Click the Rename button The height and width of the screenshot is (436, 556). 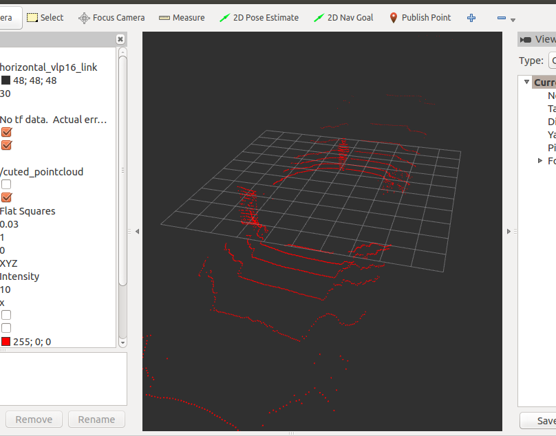(96, 419)
